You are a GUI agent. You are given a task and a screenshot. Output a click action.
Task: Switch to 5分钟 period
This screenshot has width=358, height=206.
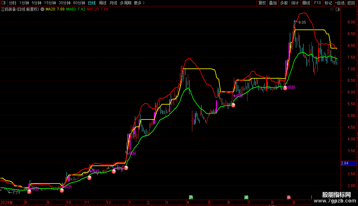[x=36, y=3]
